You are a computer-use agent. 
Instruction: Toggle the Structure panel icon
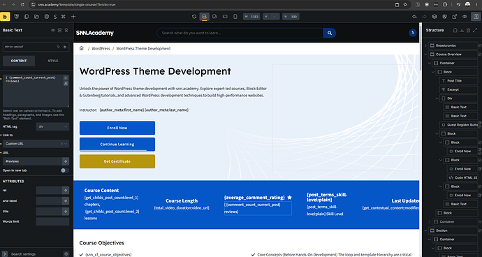pyautogui.click(x=476, y=17)
